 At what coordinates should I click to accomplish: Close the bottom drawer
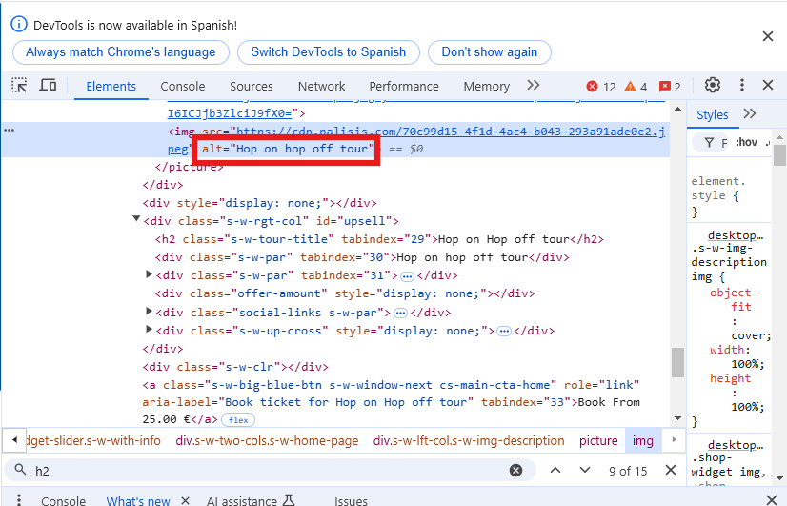pyautogui.click(x=772, y=499)
